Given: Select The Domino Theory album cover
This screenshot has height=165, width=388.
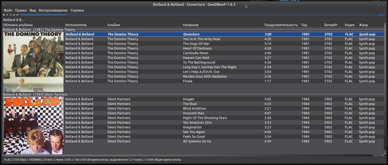Looking at the screenshot, I should coord(33,62).
